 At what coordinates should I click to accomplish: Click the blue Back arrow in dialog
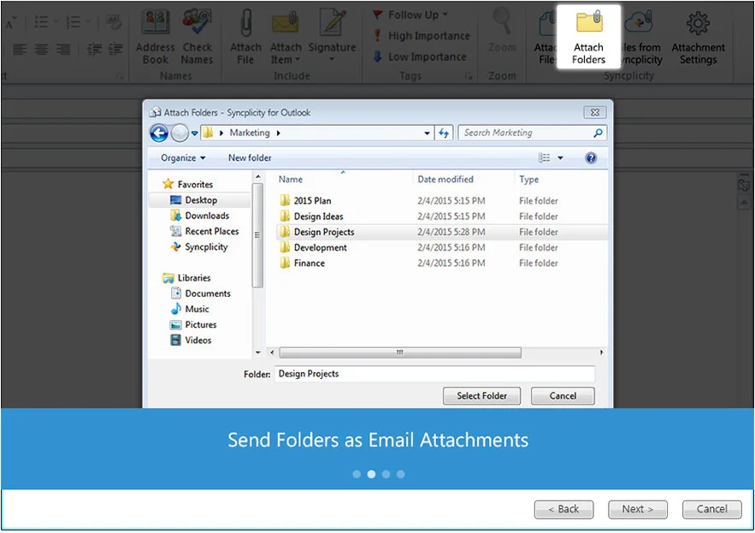click(159, 133)
